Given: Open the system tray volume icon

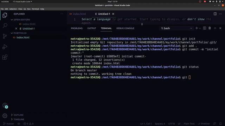Looking at the screenshot, I should (213, 1).
